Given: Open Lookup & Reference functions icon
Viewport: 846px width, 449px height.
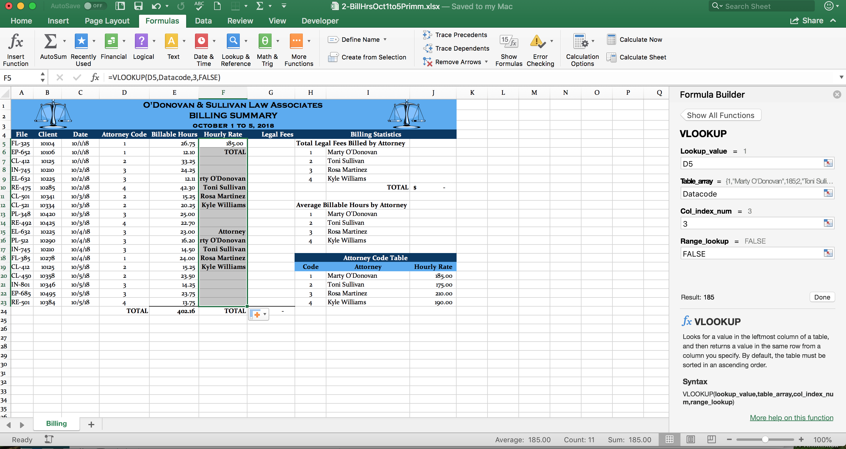Looking at the screenshot, I should (233, 42).
